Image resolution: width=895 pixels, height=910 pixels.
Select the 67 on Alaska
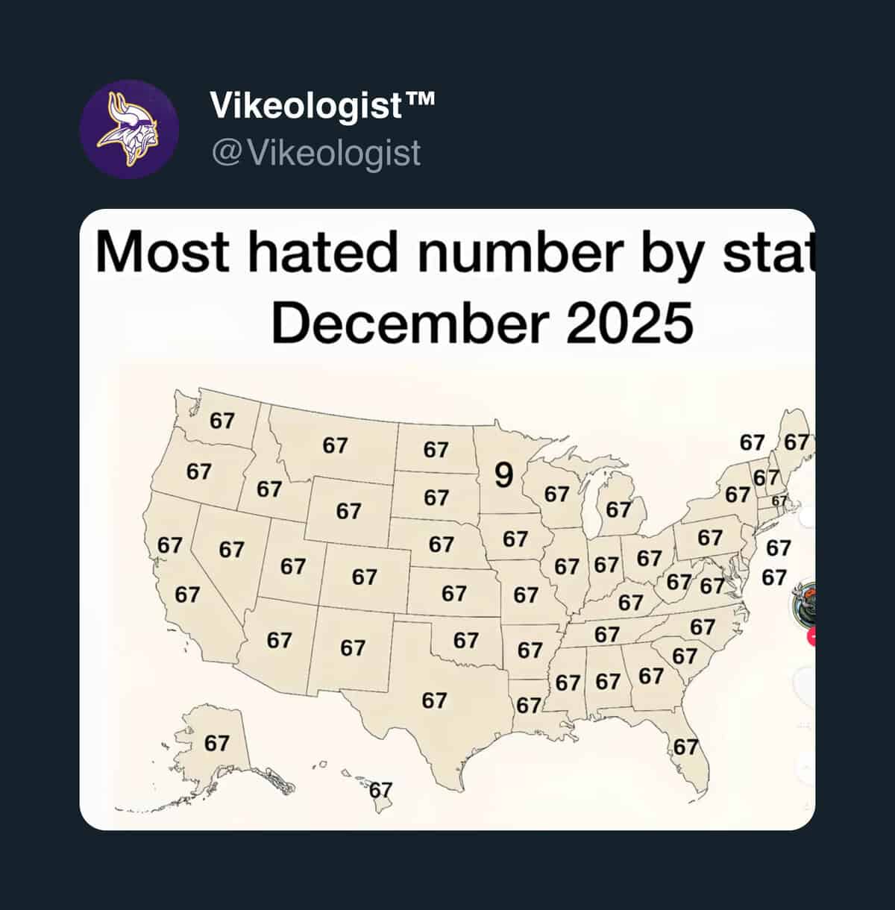click(217, 743)
